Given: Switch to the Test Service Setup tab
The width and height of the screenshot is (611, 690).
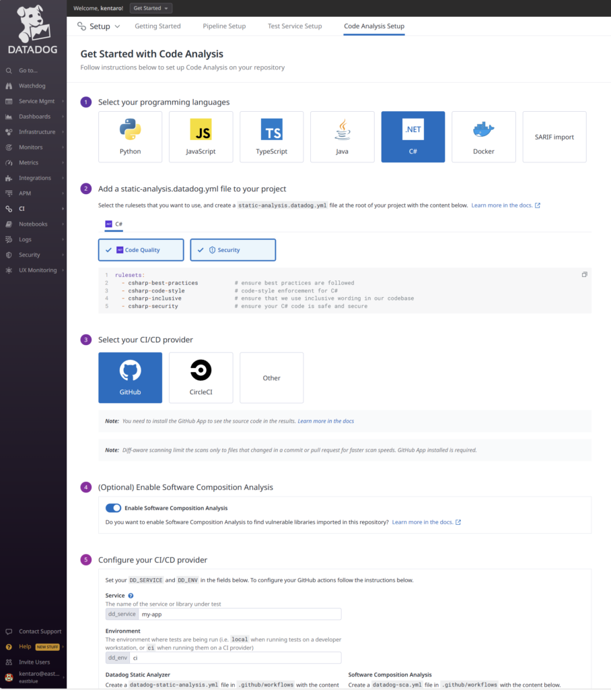Looking at the screenshot, I should [x=295, y=26].
